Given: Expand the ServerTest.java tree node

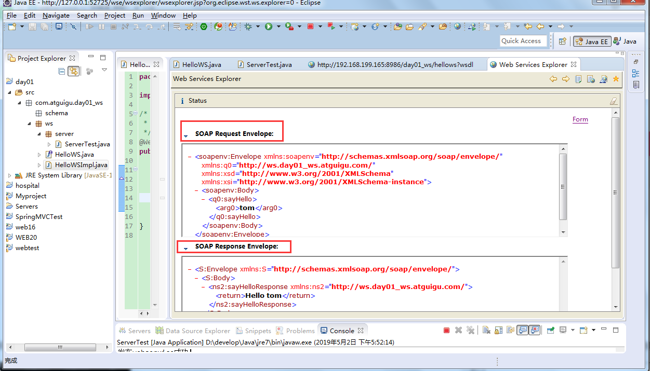Looking at the screenshot, I should [x=49, y=144].
